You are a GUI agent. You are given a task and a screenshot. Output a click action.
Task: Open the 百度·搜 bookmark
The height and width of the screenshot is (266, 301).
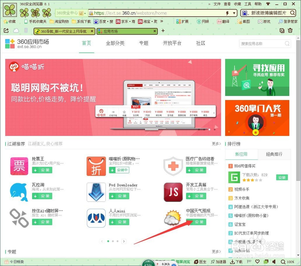(104, 21)
